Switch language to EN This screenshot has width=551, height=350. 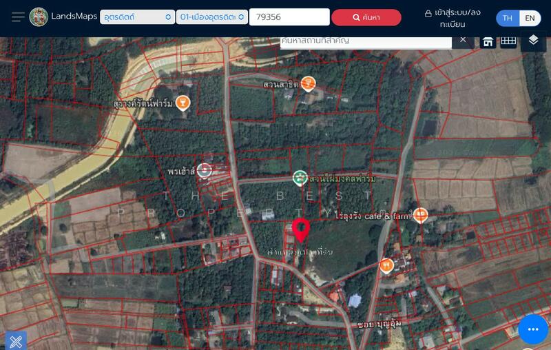coord(530,18)
